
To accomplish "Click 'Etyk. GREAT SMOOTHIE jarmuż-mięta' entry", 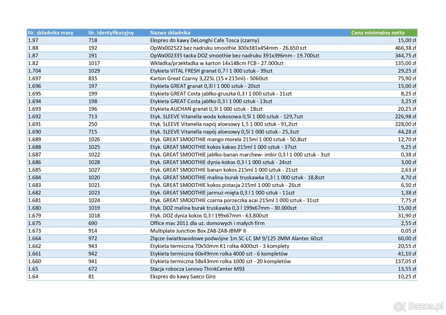I will tap(222, 193).
